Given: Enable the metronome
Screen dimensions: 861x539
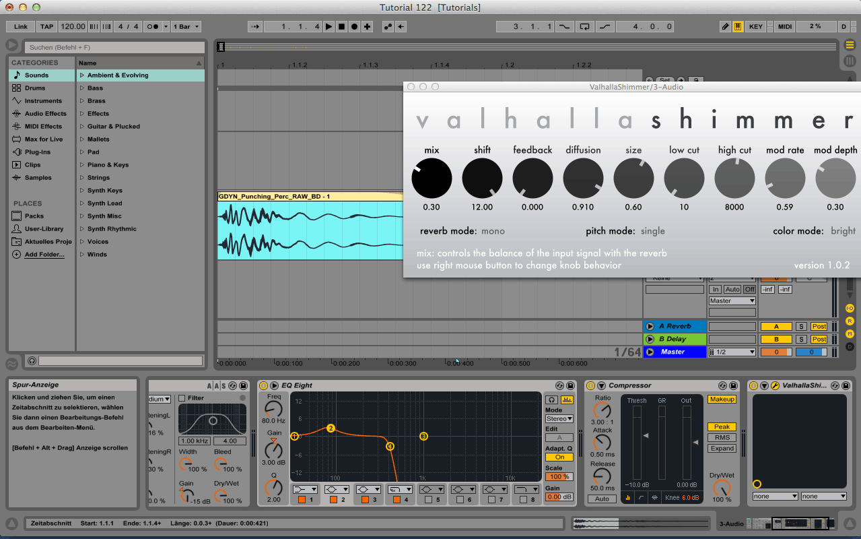Looking at the screenshot, I should coord(153,26).
